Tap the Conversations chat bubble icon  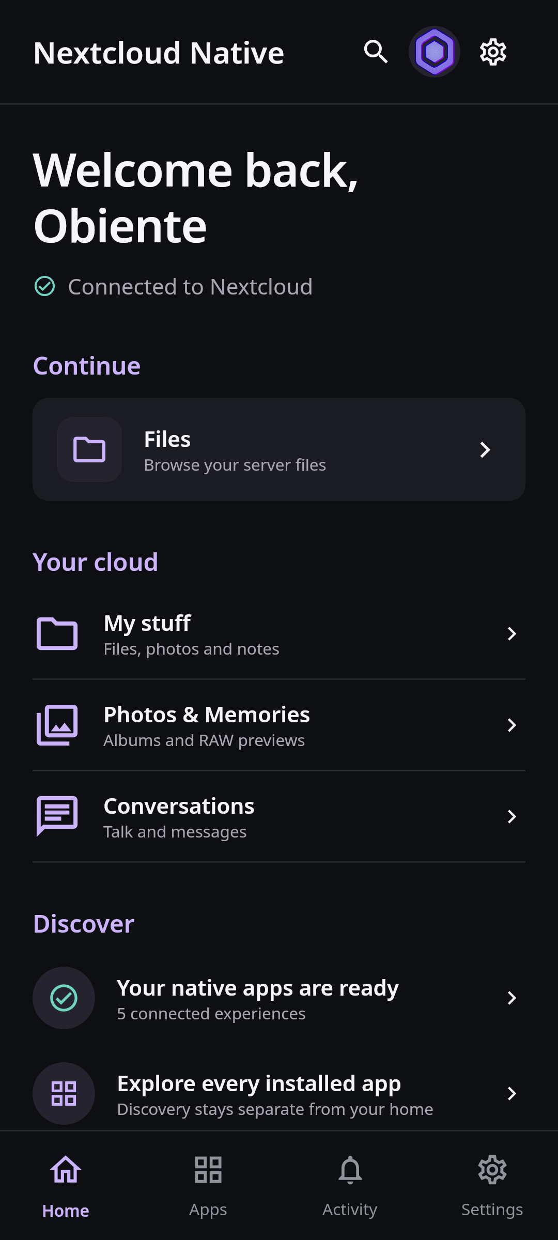tap(57, 816)
